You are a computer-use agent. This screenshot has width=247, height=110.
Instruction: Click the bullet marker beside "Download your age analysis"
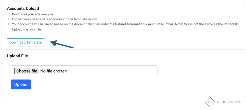(9, 14)
